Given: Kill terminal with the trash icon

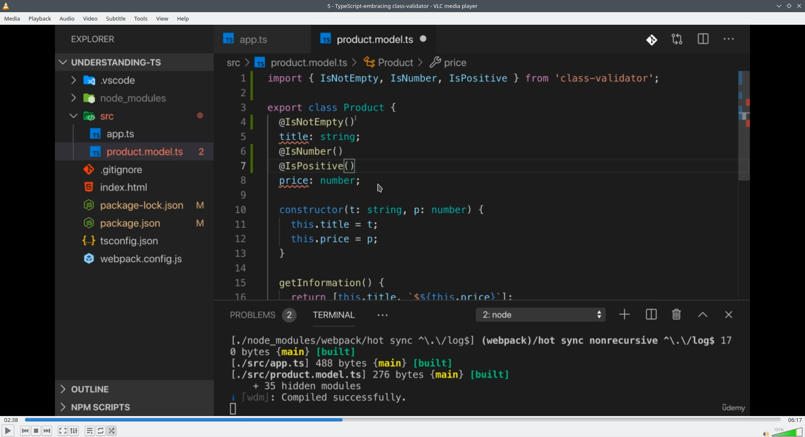Looking at the screenshot, I should tap(676, 315).
